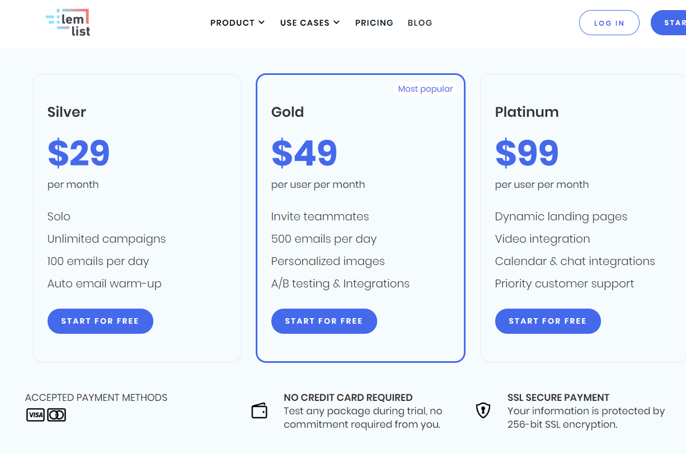Start free trial for Silver plan
The height and width of the screenshot is (454, 686).
pyautogui.click(x=100, y=321)
